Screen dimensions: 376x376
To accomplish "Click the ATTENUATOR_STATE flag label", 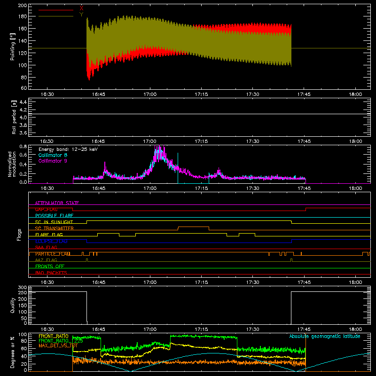I will pos(57,203).
